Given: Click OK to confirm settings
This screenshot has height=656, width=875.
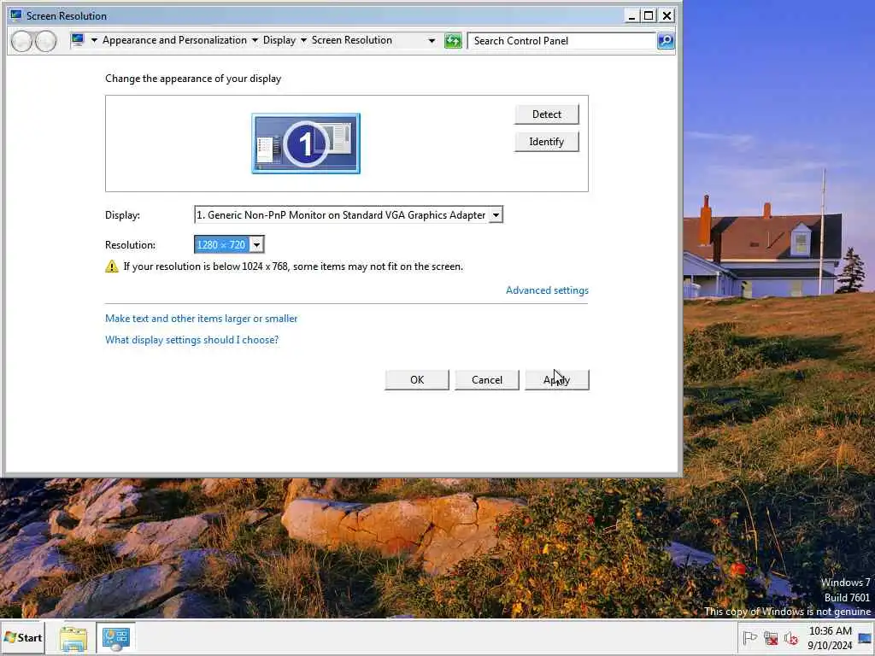Looking at the screenshot, I should click(417, 380).
